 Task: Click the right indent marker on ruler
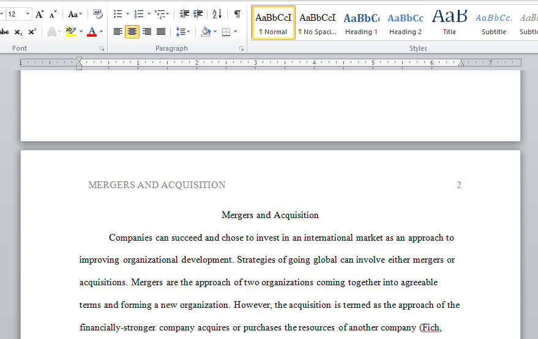point(461,64)
